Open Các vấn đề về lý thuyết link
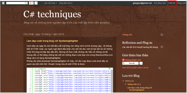Image resolution: width=187 pixels, height=93 pixels. [140, 47]
